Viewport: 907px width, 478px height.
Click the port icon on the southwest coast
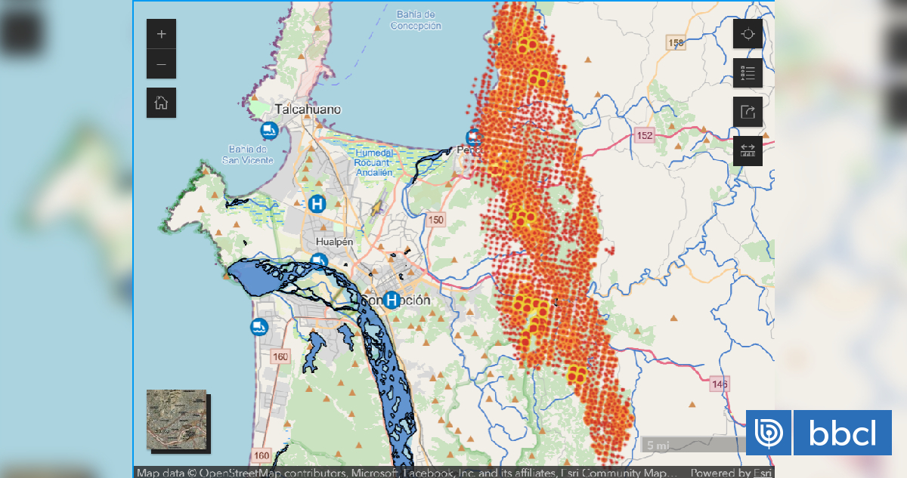click(258, 327)
